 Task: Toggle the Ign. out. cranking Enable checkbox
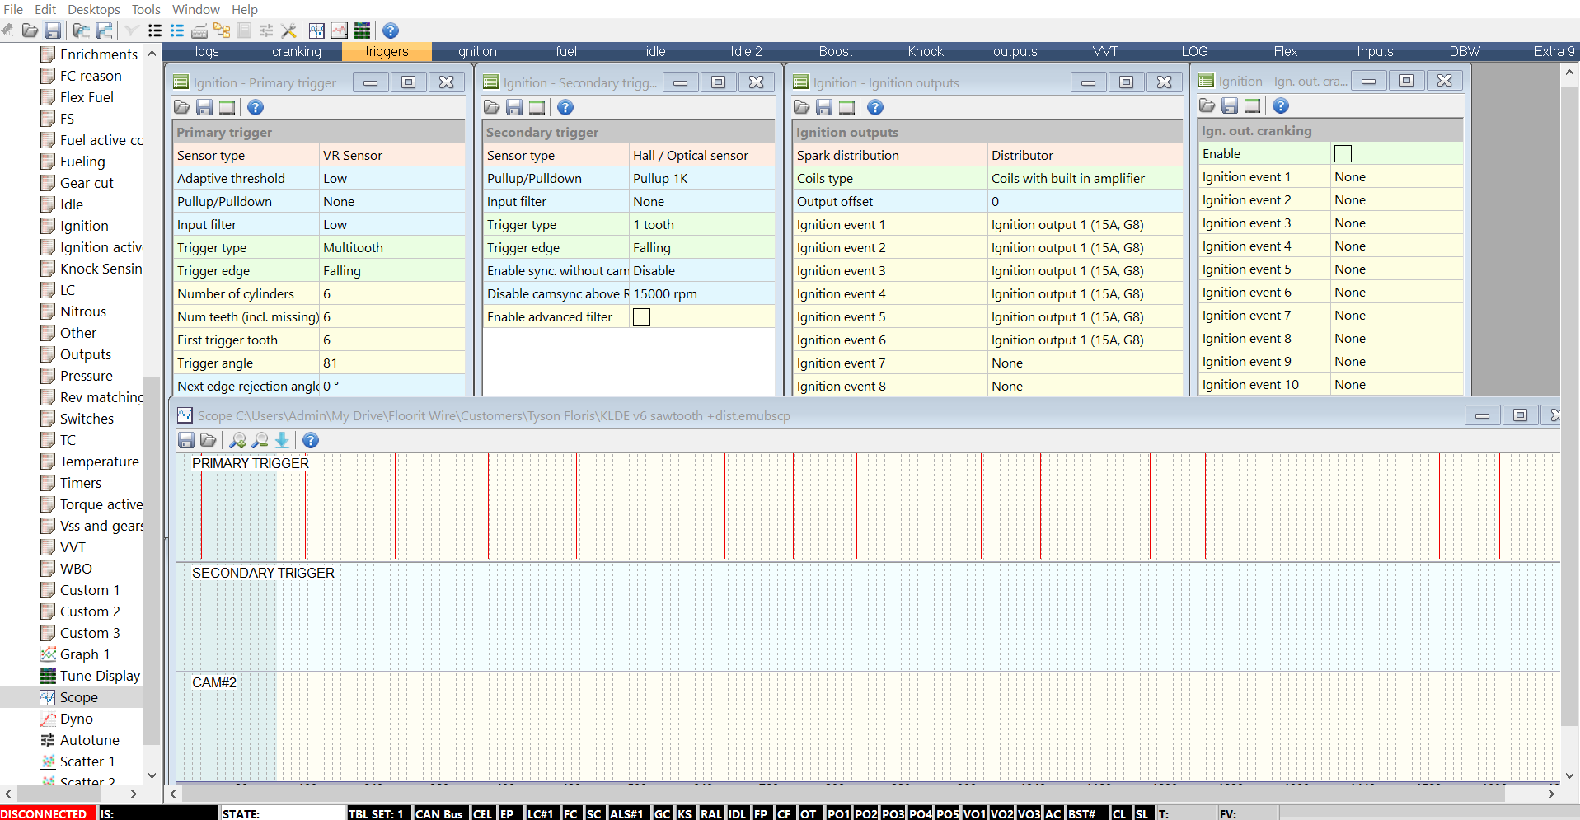(1343, 154)
